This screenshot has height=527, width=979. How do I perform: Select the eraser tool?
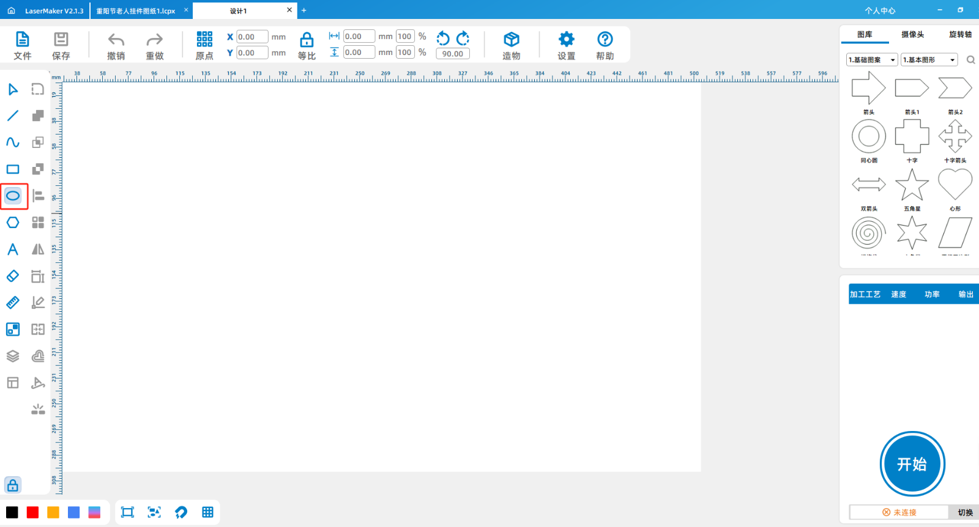coord(13,276)
